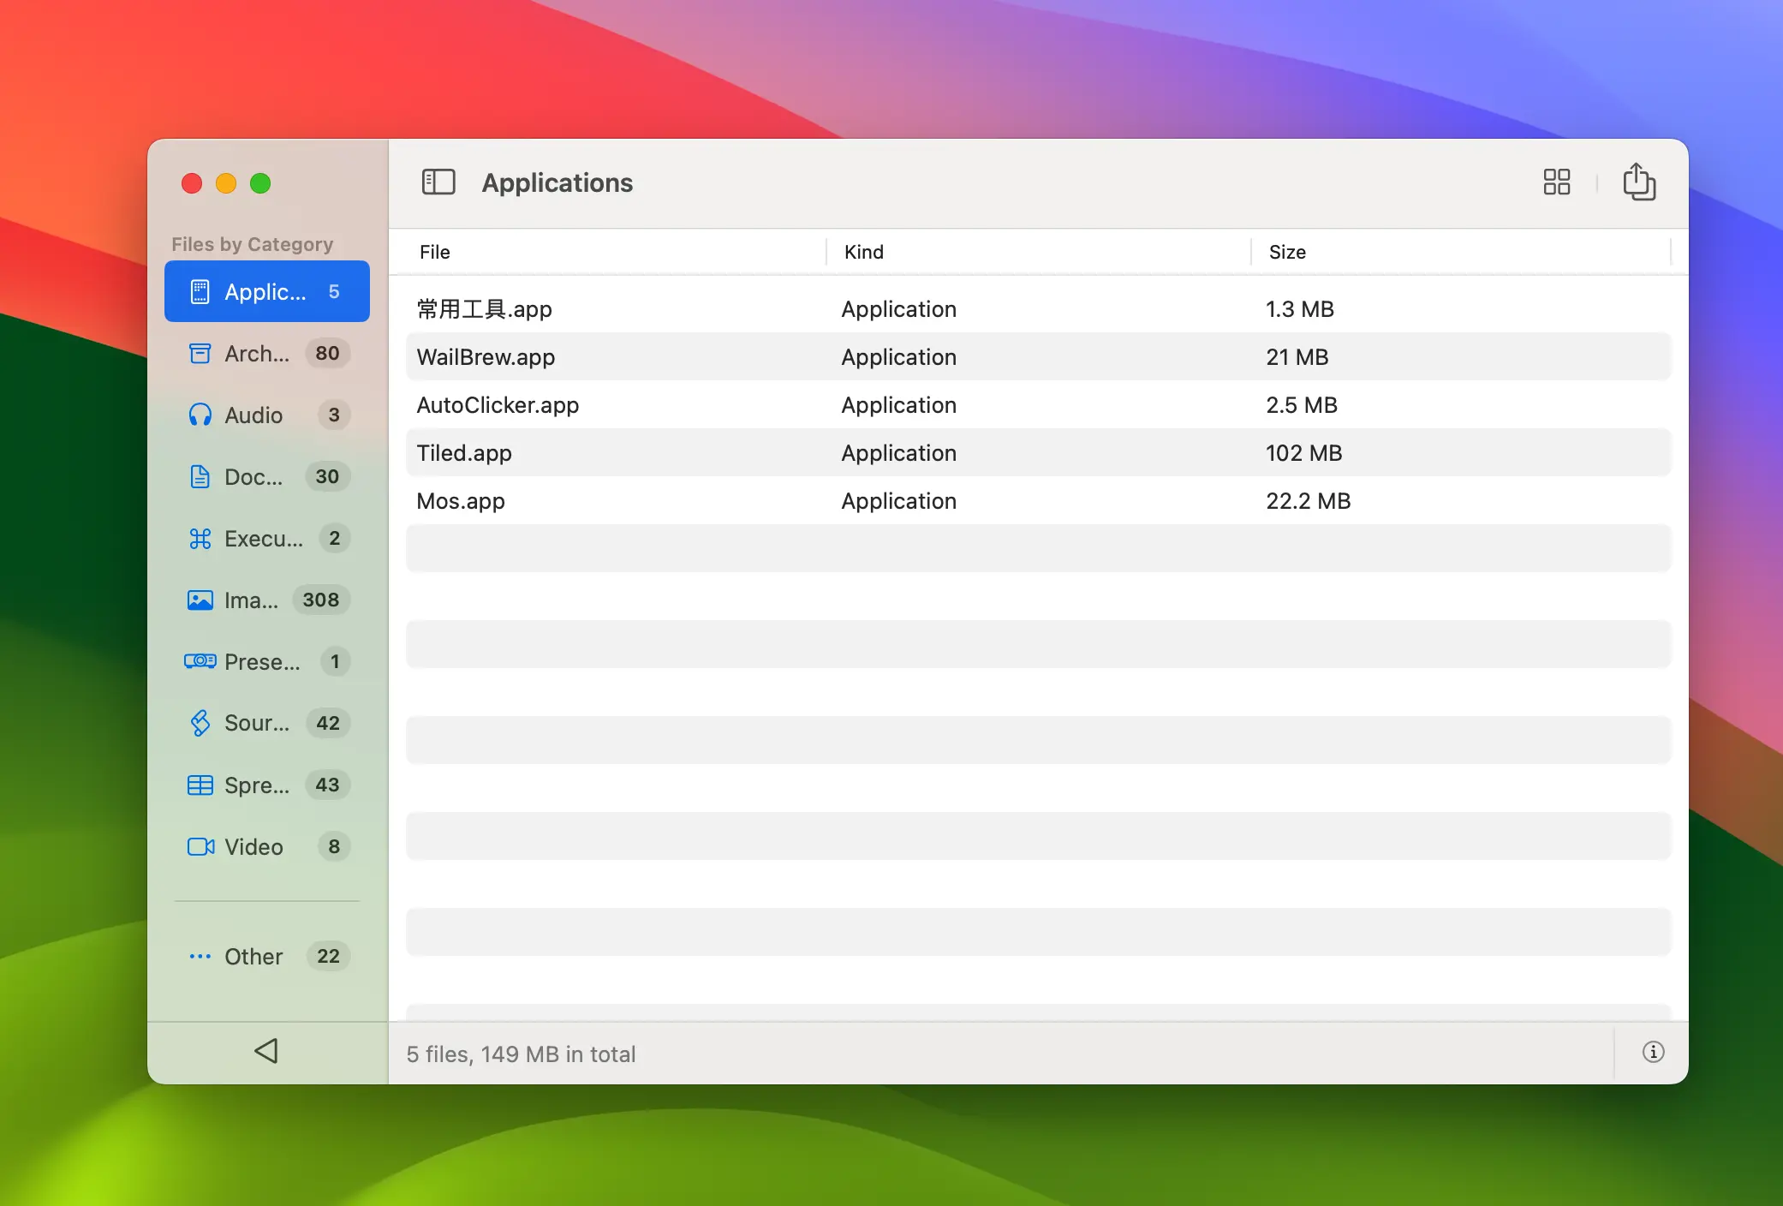
Task: Sort by the Size column header
Action: click(x=1287, y=252)
